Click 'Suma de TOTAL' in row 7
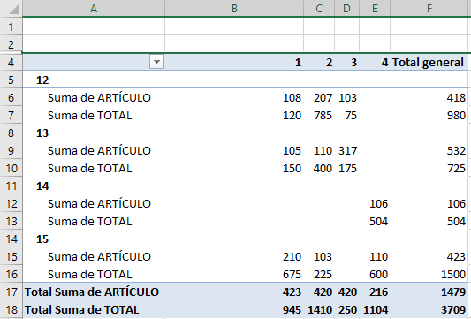 [x=89, y=116]
